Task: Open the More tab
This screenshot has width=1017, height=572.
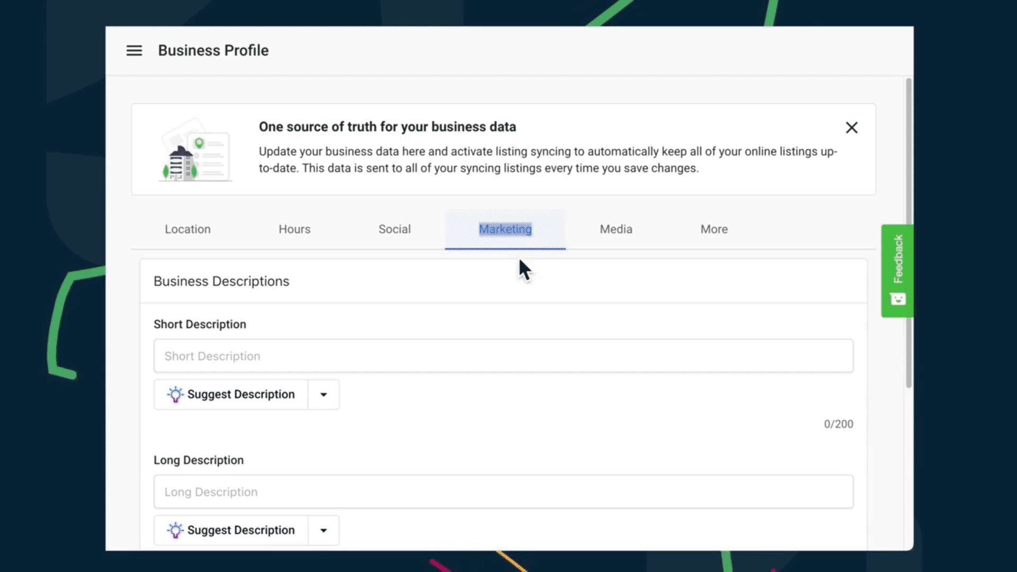Action: (714, 229)
